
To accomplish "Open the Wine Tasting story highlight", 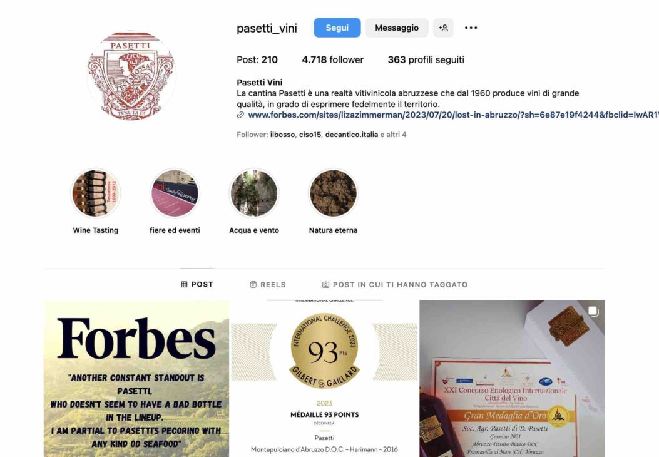I will pos(96,193).
